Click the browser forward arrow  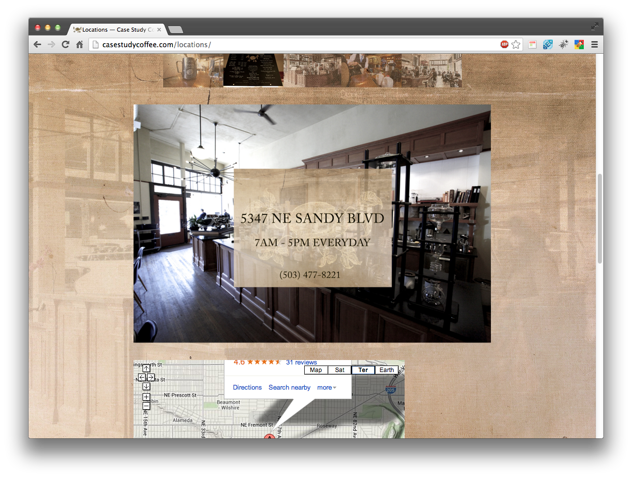pyautogui.click(x=51, y=45)
